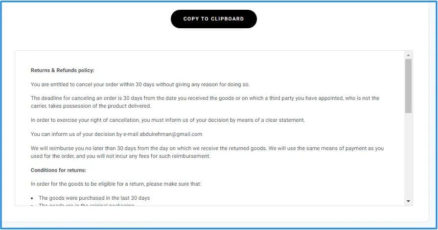Viewport: 438px width, 230px height.
Task: Click the "goods to be eligible" sentence
Action: (x=116, y=184)
